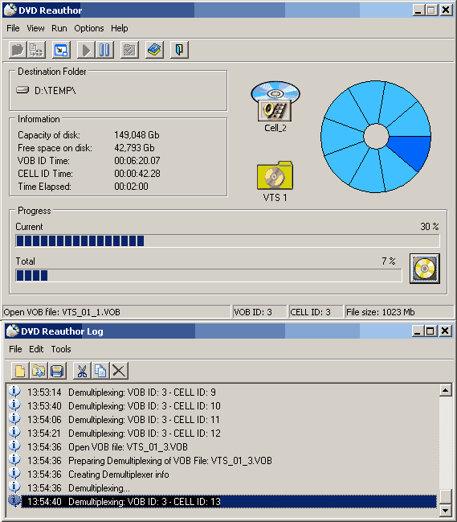Click the D:\TEMP\ destination folder path
This screenshot has width=457, height=522.
coord(55,90)
